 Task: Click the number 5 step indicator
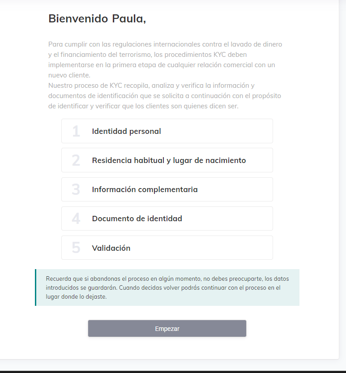click(76, 248)
